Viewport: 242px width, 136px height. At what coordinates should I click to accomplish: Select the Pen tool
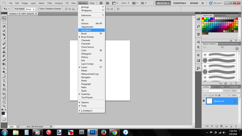point(4,77)
